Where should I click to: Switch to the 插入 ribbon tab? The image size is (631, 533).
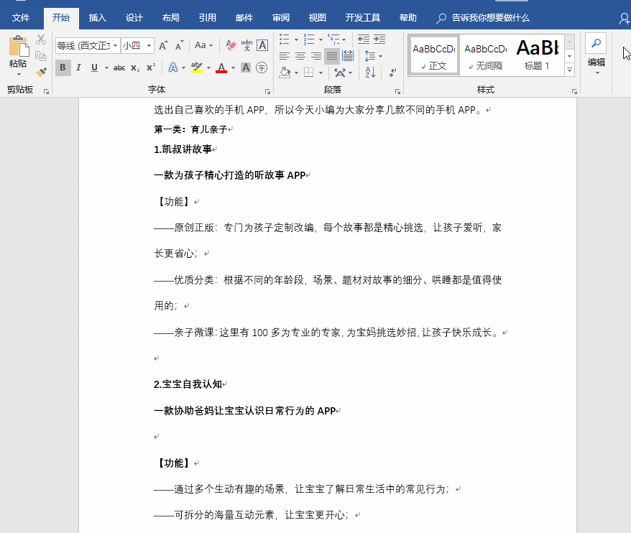(x=98, y=18)
